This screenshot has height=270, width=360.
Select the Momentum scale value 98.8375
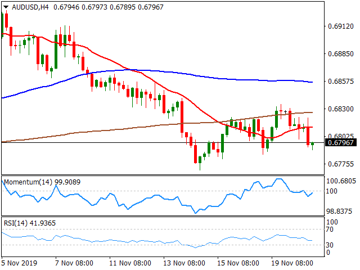[339, 211]
